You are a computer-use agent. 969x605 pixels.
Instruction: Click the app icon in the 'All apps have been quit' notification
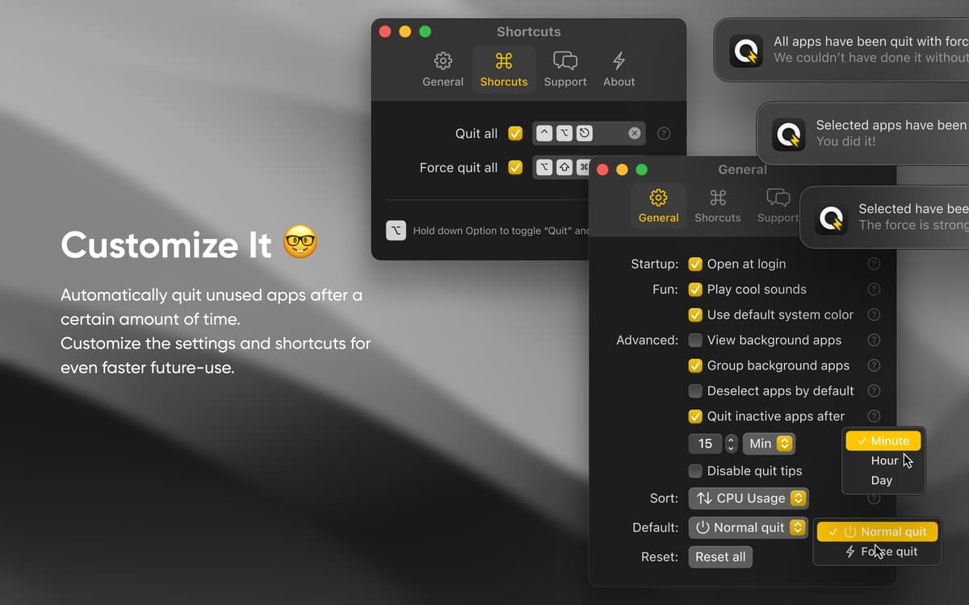[745, 50]
